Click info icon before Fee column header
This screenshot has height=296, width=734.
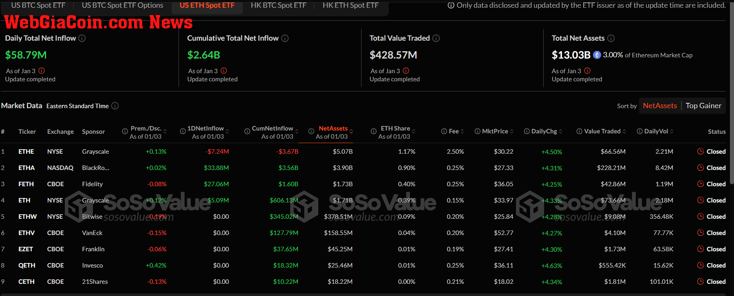444,131
